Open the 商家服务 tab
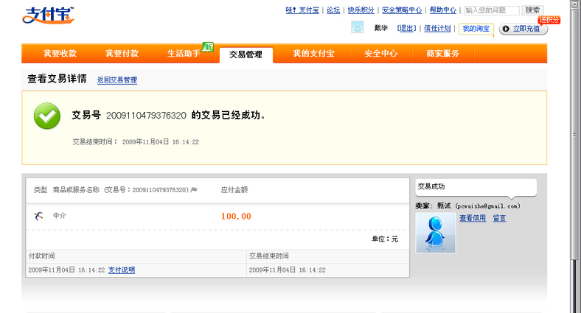This screenshot has width=581, height=313. (x=442, y=54)
